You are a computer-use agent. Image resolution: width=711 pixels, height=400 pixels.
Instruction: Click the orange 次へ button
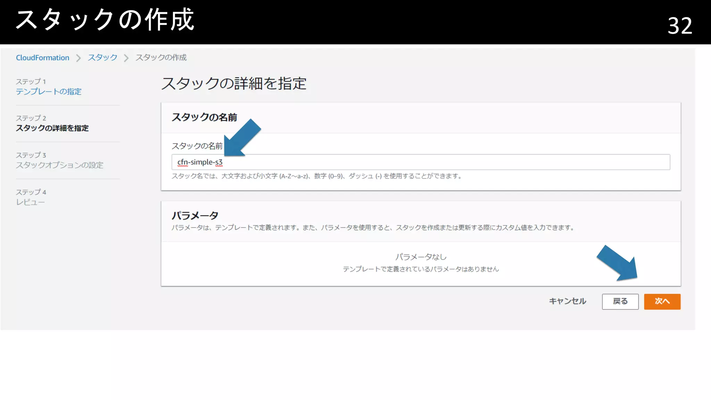click(662, 301)
